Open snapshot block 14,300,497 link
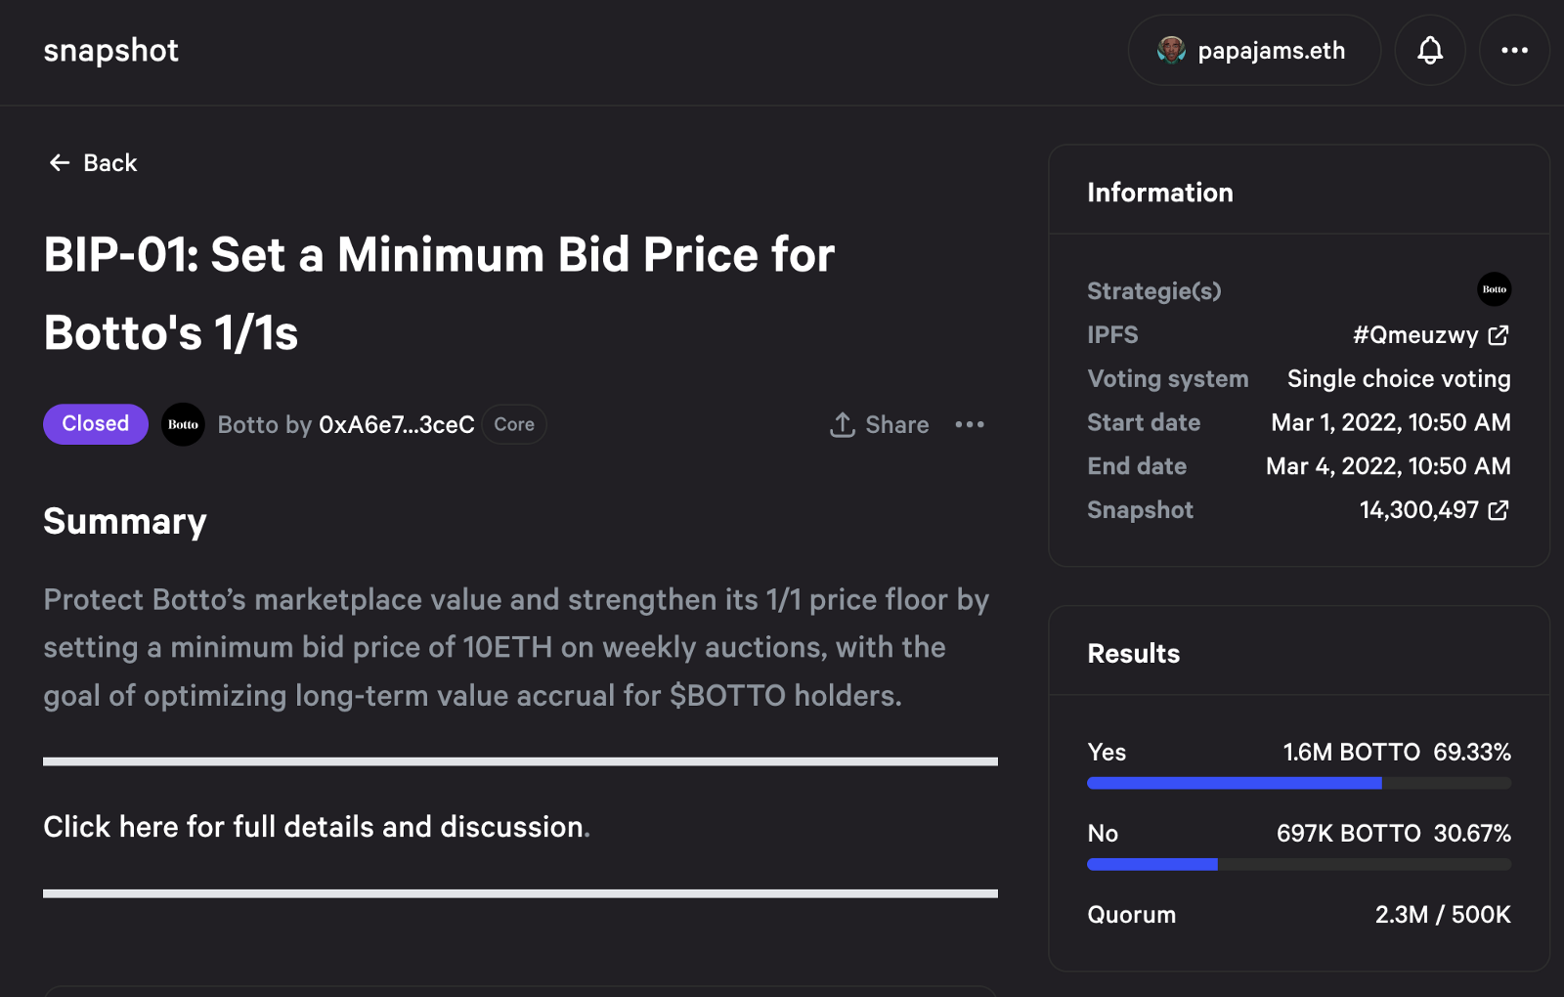Image resolution: width=1564 pixels, height=997 pixels. pos(1419,510)
